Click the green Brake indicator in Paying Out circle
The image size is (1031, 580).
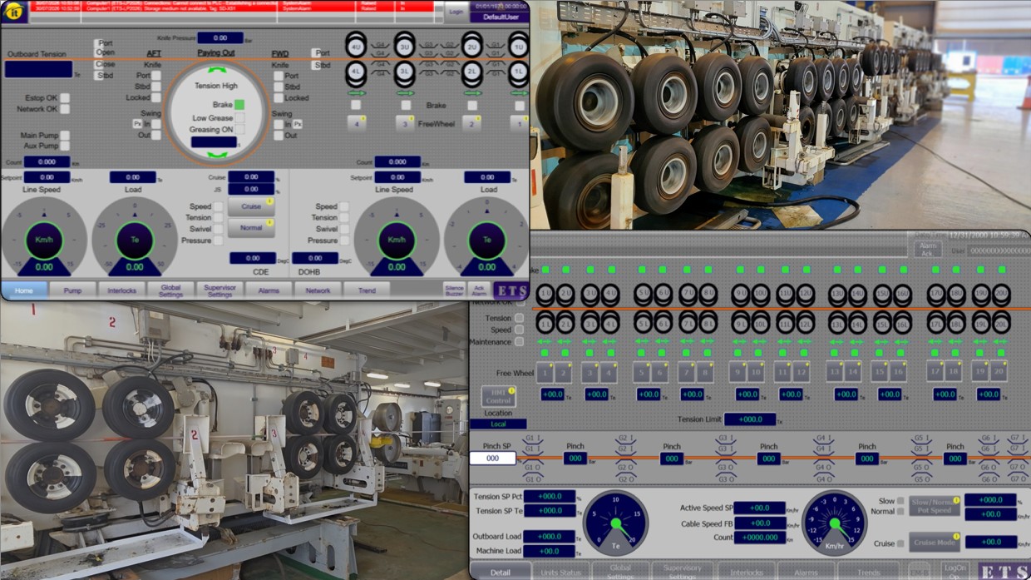coord(239,105)
